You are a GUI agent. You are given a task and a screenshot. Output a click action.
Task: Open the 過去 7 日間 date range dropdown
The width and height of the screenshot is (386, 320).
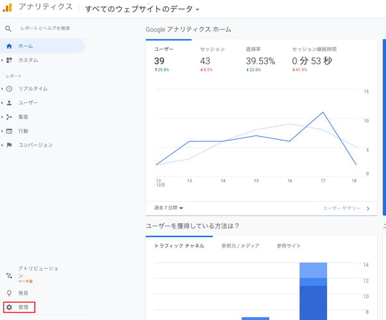click(169, 208)
